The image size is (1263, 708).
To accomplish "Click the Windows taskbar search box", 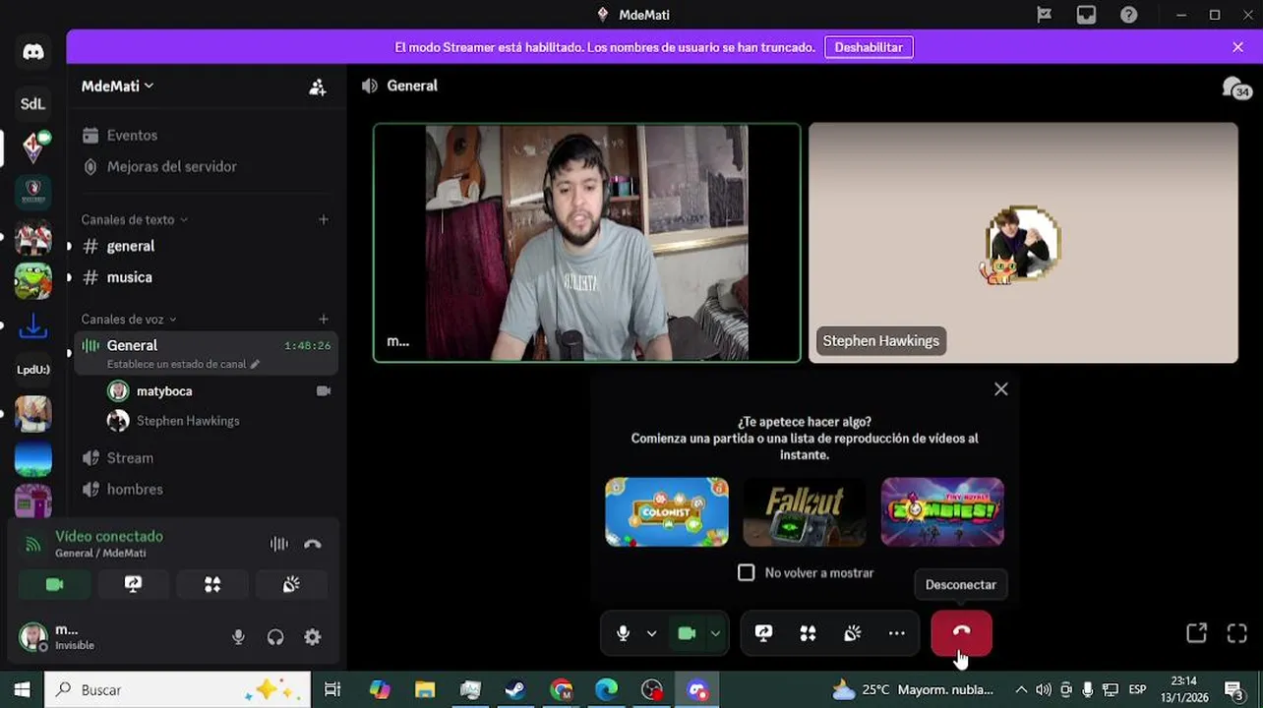I will pos(177,690).
